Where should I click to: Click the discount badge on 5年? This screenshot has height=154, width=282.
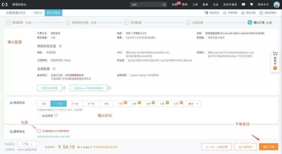(181, 103)
